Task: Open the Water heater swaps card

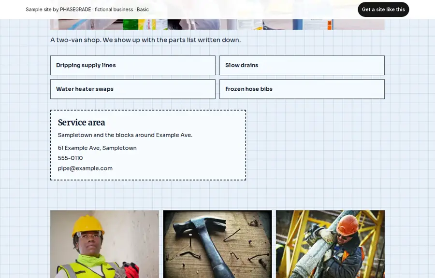Action: (132, 89)
